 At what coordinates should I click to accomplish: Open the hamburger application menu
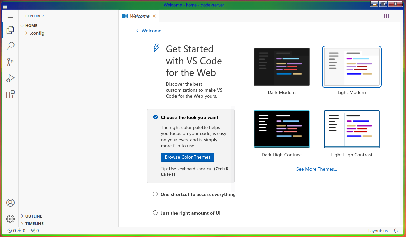[10, 16]
